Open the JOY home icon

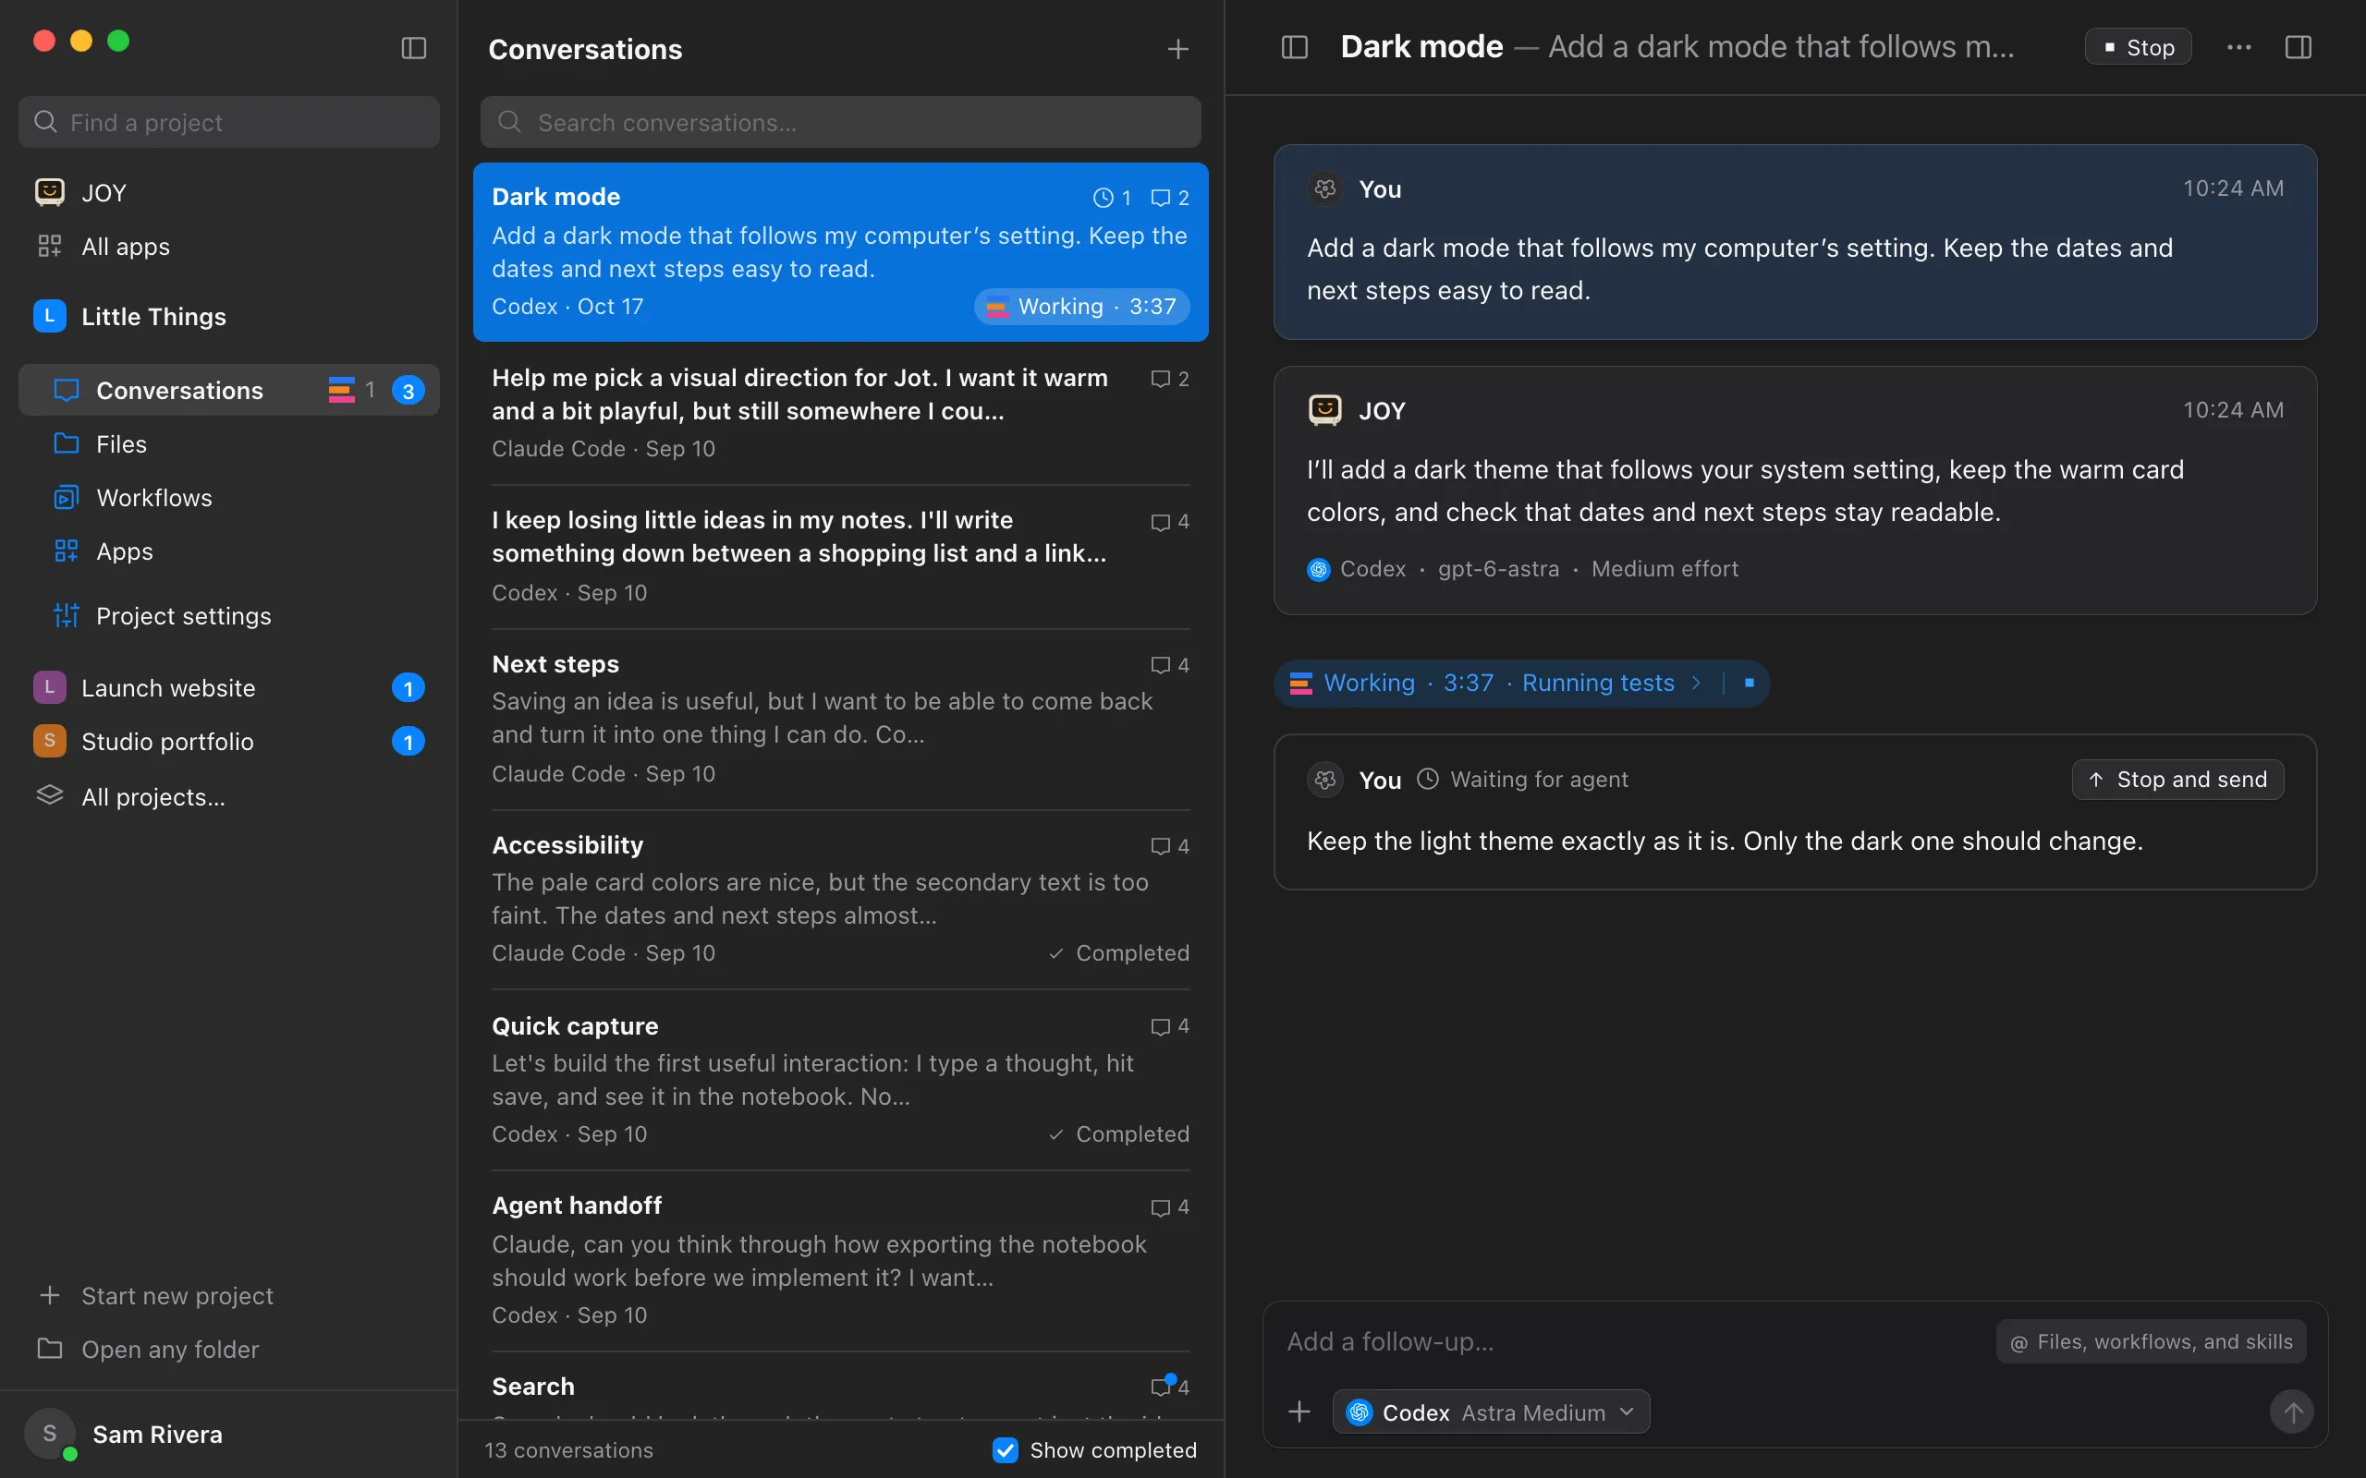pyautogui.click(x=49, y=192)
